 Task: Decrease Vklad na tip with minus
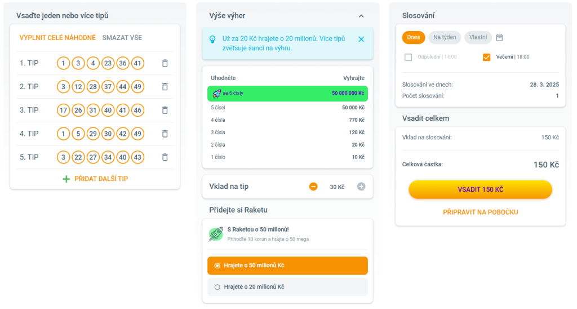313,187
